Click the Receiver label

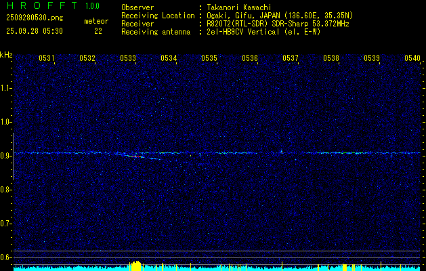point(137,24)
